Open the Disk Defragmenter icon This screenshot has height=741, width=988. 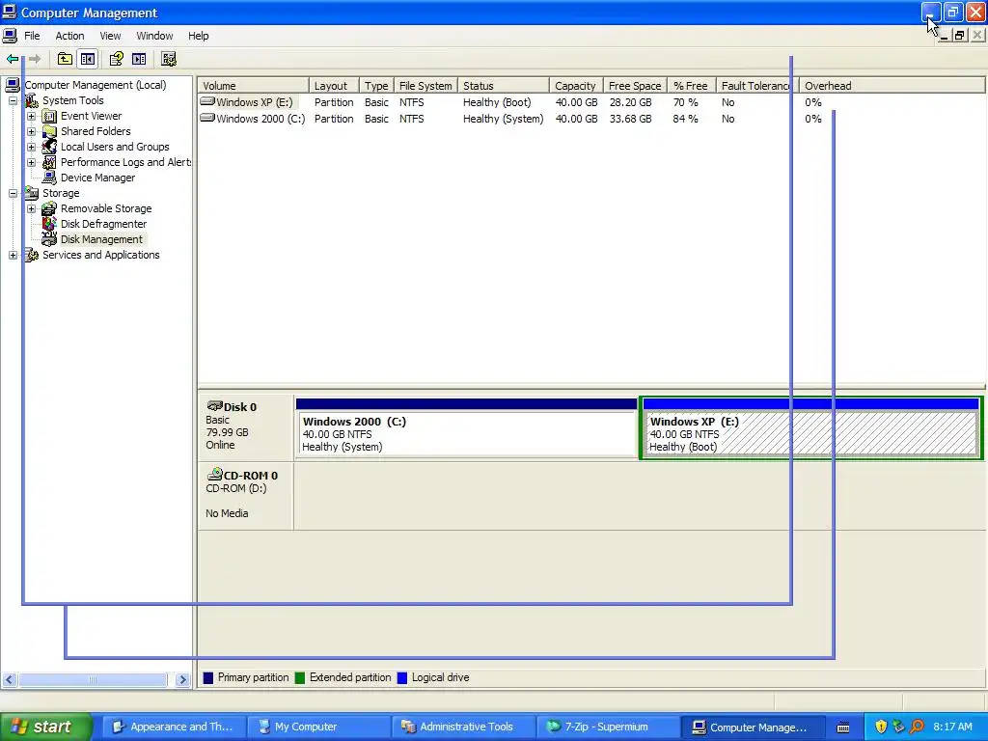coord(49,224)
